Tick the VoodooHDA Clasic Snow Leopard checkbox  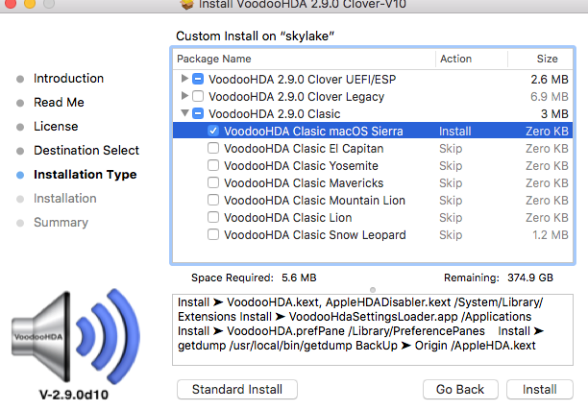213,235
